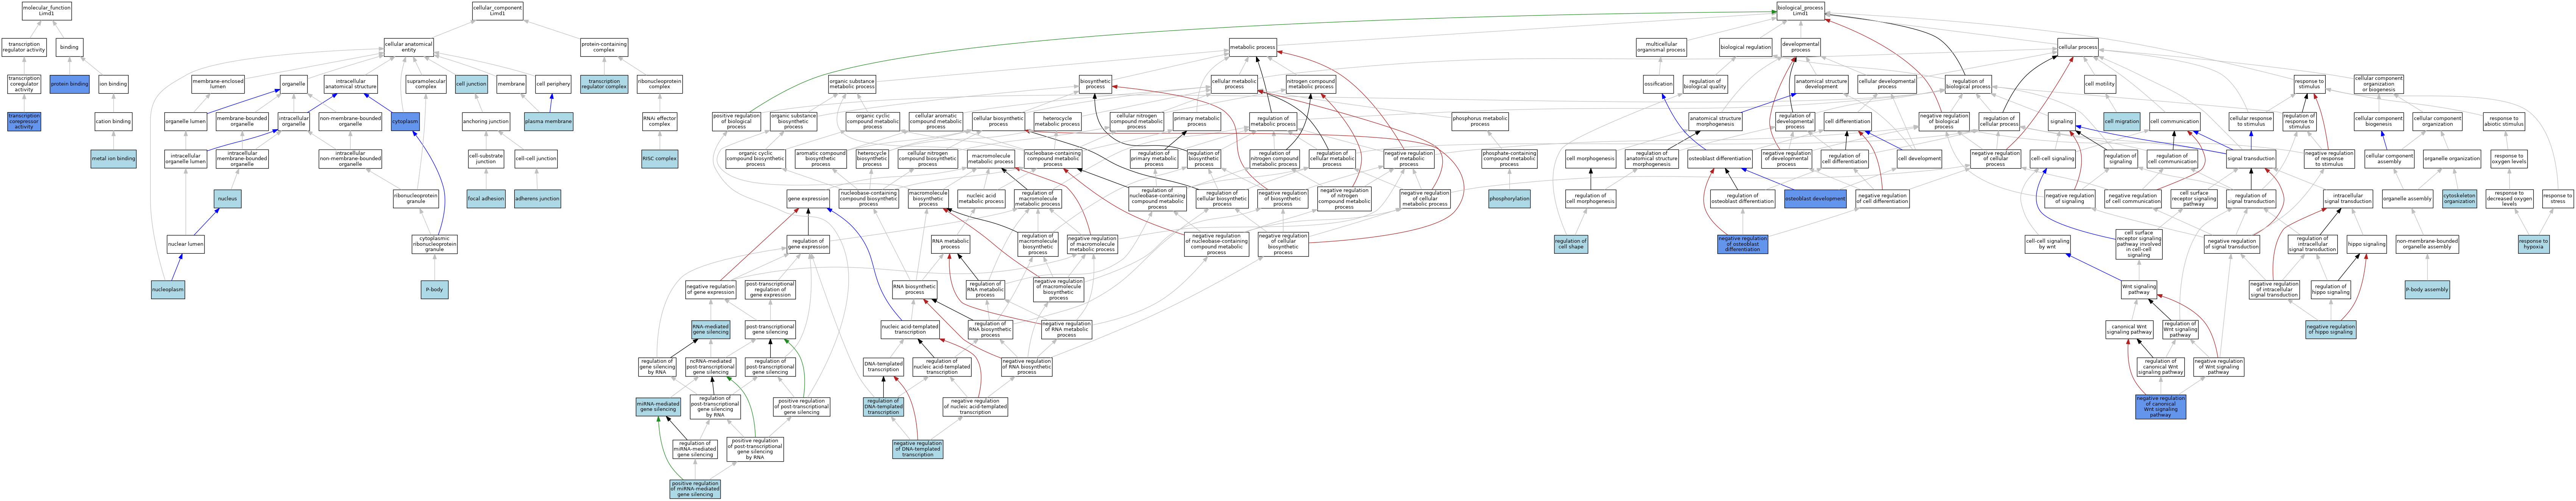2576x501 pixels.
Task: Click the 'metabolic process' node
Action: point(1253,47)
